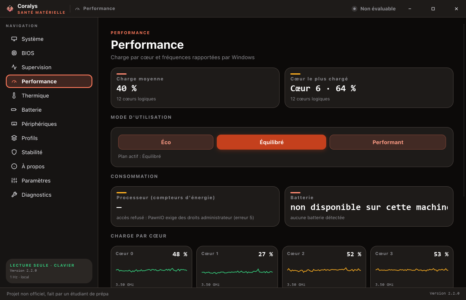This screenshot has width=466, height=300.
Task: Click the '1 Hz · local' text in sidebar
Action: click(x=19, y=277)
